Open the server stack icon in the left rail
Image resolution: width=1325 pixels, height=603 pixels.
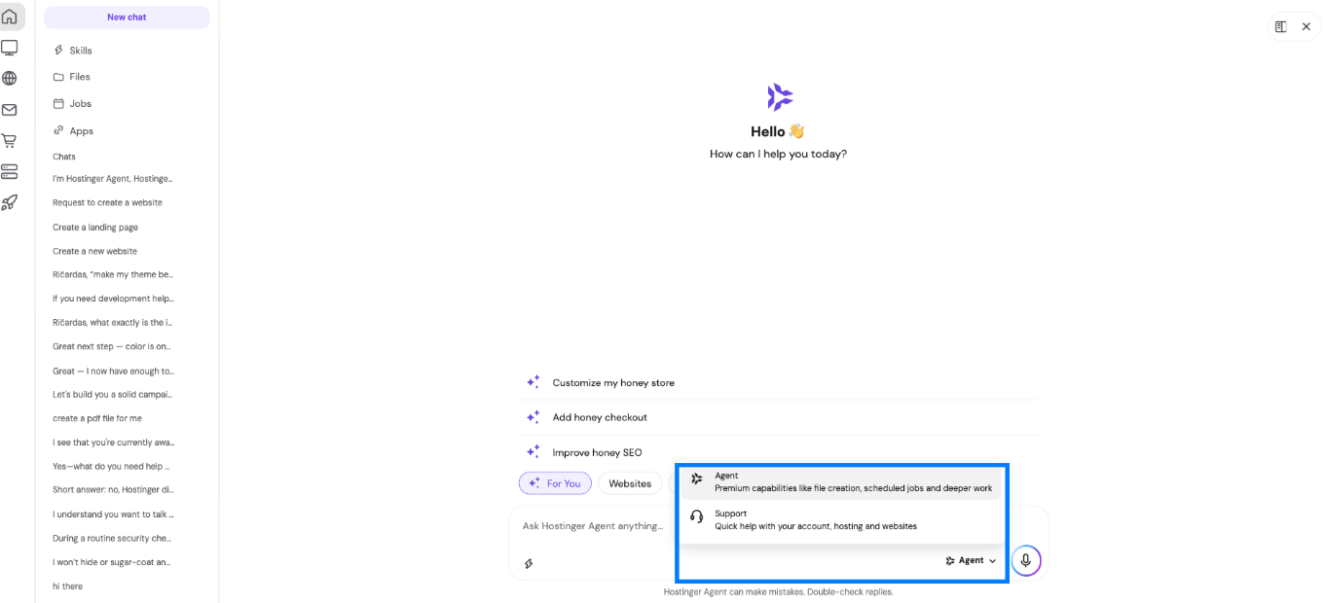coord(10,172)
